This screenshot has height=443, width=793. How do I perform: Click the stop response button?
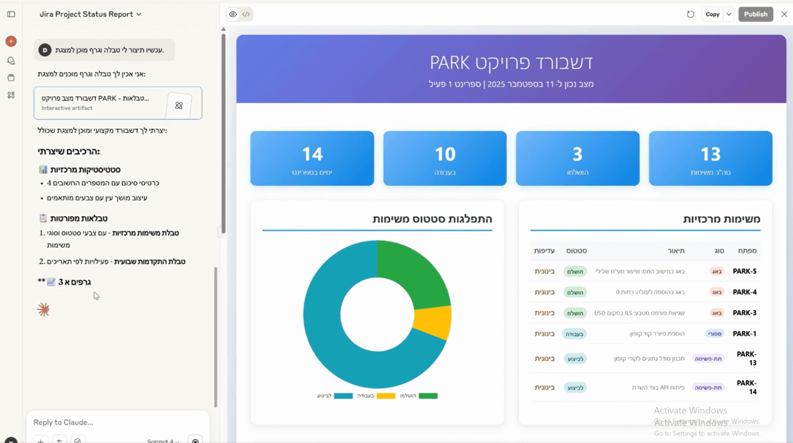click(195, 440)
